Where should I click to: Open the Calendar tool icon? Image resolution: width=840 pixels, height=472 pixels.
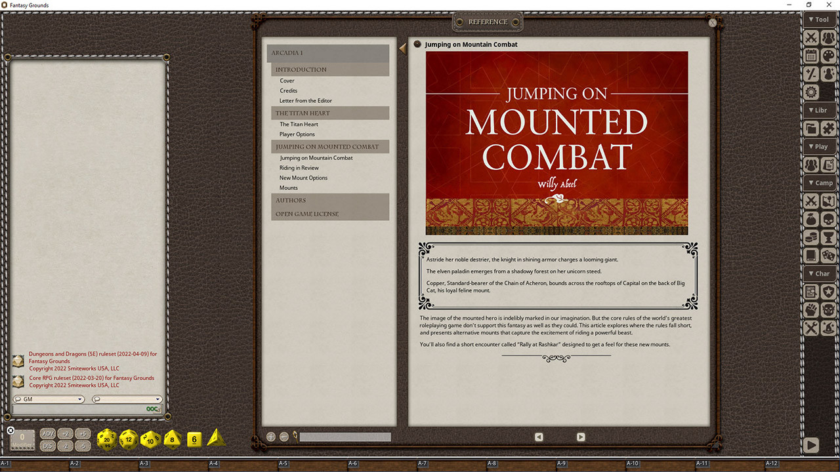[811, 56]
